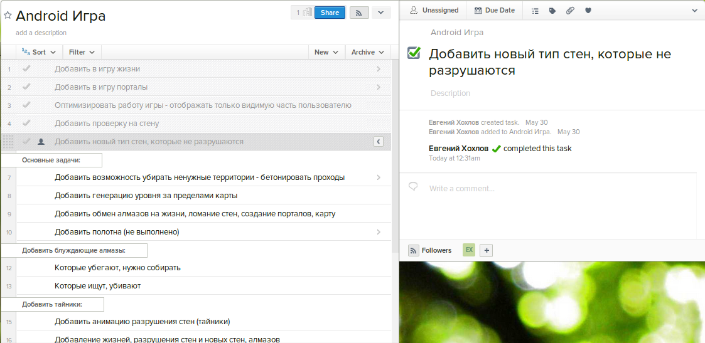
Task: Click the subtasks list icon
Action: [x=535, y=10]
